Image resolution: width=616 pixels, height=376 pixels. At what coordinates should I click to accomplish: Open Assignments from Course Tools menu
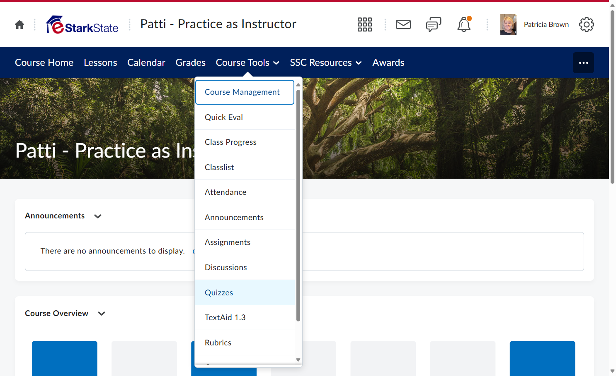pyautogui.click(x=245, y=242)
